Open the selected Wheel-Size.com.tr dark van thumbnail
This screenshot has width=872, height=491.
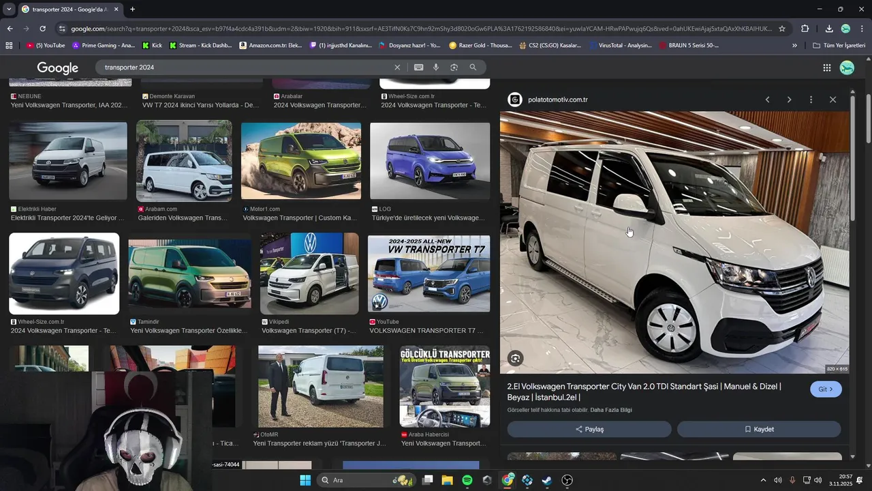tap(64, 273)
